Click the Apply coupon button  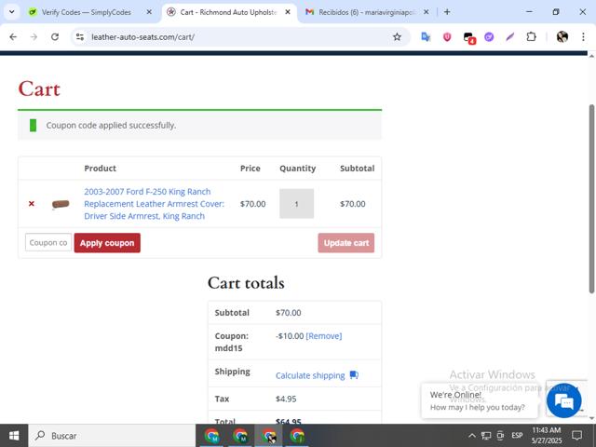[107, 243]
